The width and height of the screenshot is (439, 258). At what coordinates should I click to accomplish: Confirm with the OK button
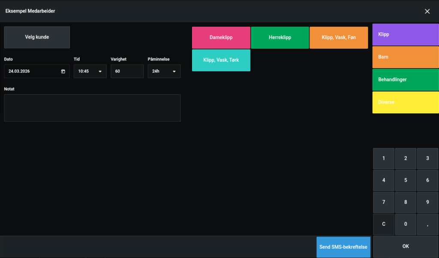coord(406,246)
